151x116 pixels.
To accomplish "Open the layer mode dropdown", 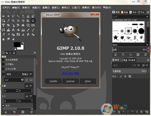I will click(126, 65).
